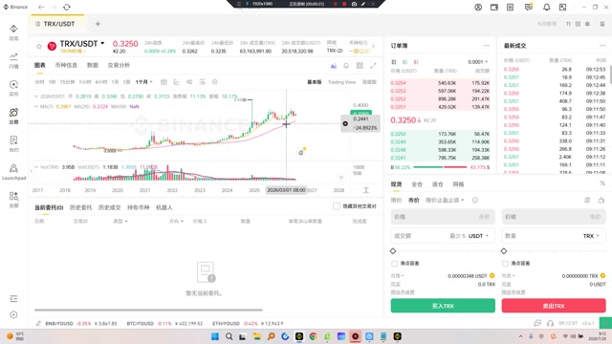Add USDT funds with yellow plus icon
The image size is (612, 344).
[492, 276]
